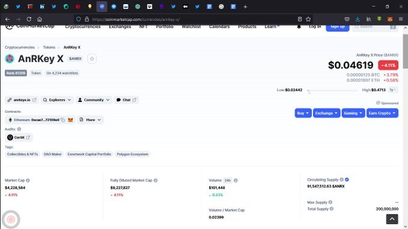
Task: Click the Rank #1209 badge
Action: point(16,73)
